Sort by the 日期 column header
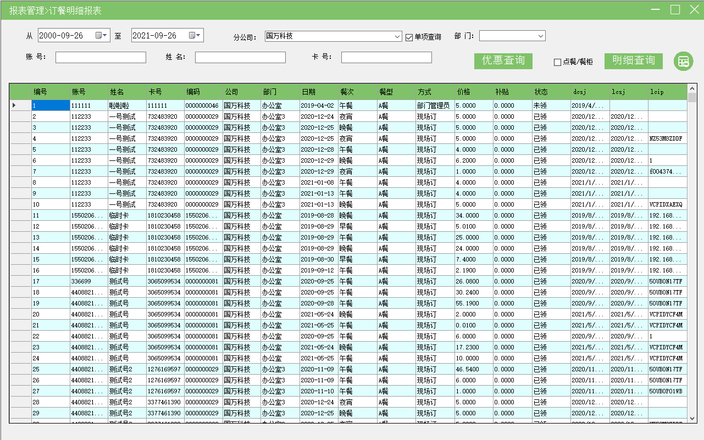This screenshot has height=440, width=704. [x=319, y=92]
